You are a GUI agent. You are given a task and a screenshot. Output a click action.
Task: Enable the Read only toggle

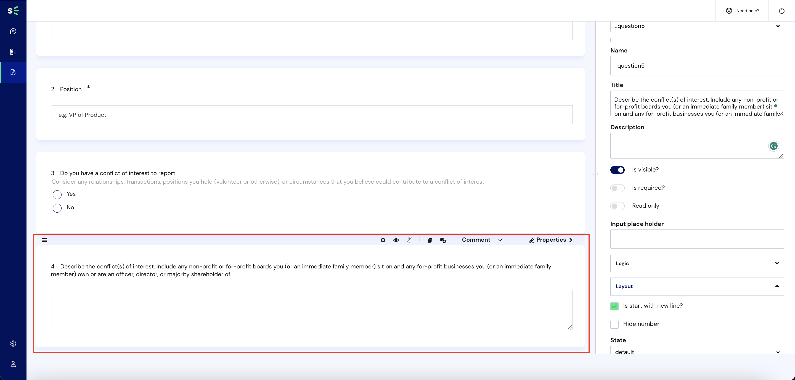tap(617, 206)
